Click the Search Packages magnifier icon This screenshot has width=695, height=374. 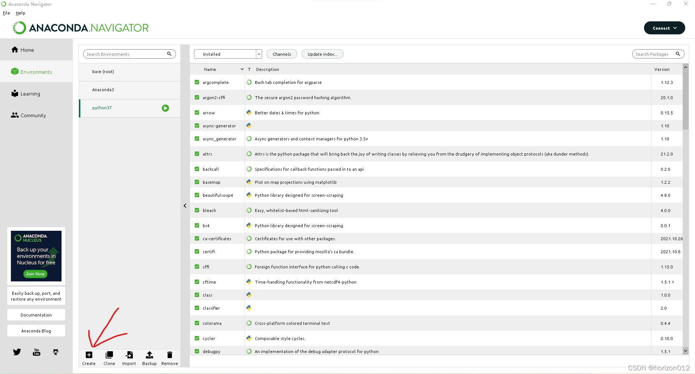pos(678,54)
